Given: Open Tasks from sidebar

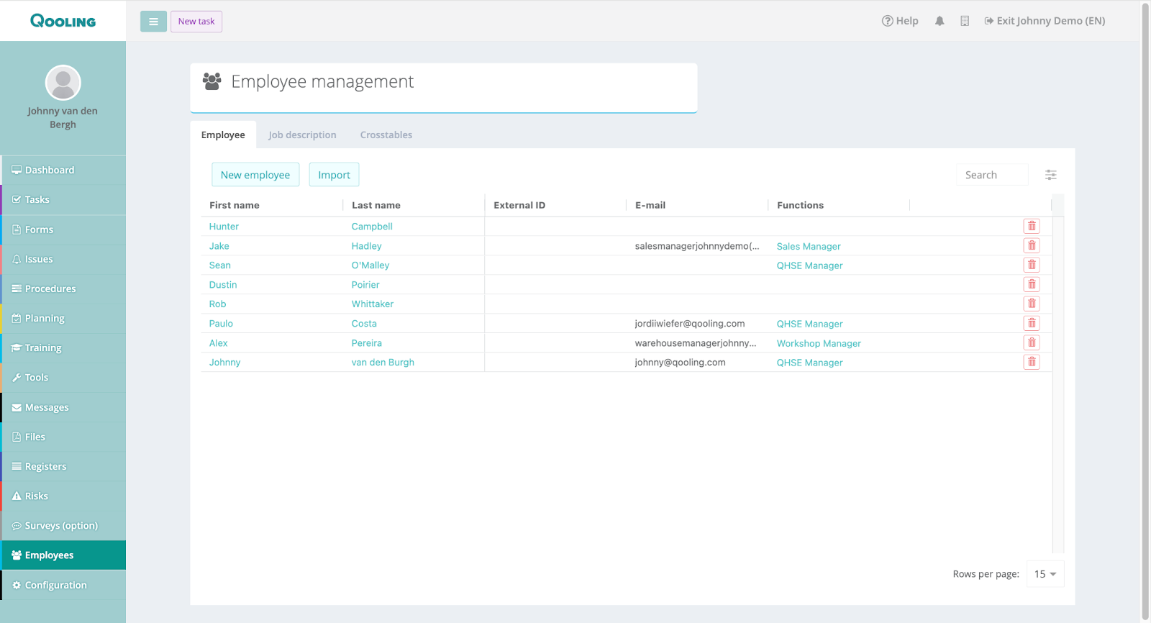Looking at the screenshot, I should click(x=63, y=199).
